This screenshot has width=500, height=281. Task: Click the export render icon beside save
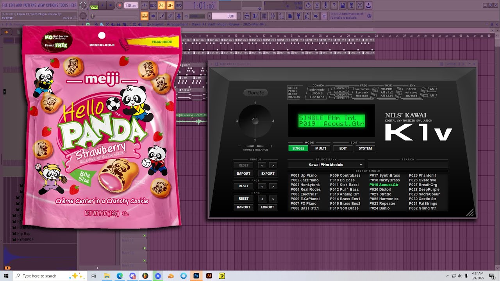click(351, 5)
